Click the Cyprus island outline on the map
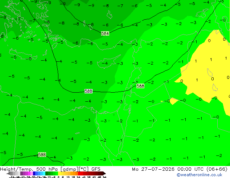 [x=109, y=62]
